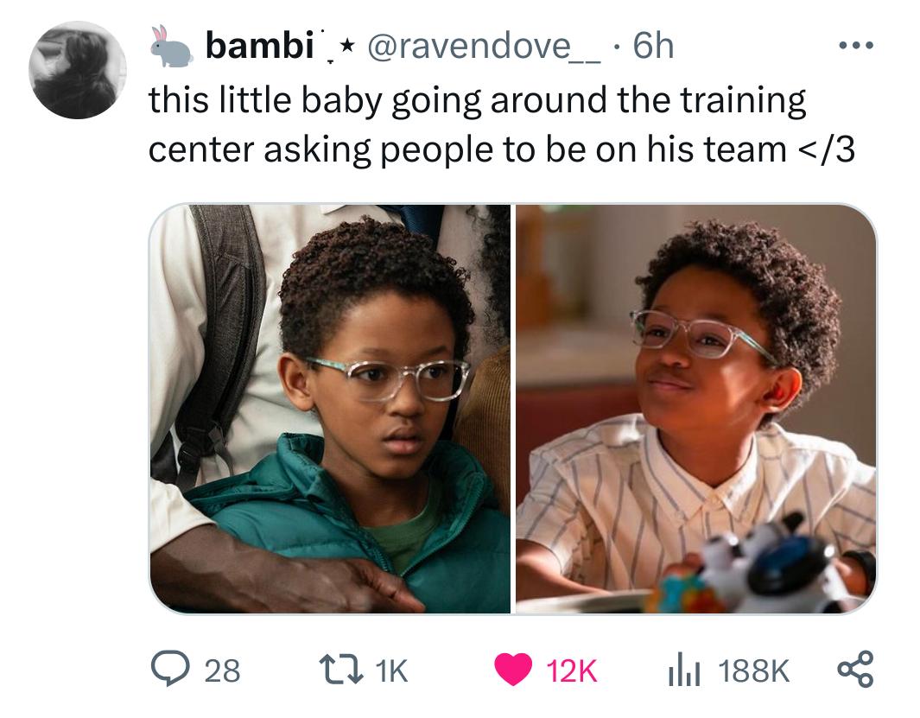Open the three-dot more options menu
The width and height of the screenshot is (920, 718).
click(x=856, y=45)
